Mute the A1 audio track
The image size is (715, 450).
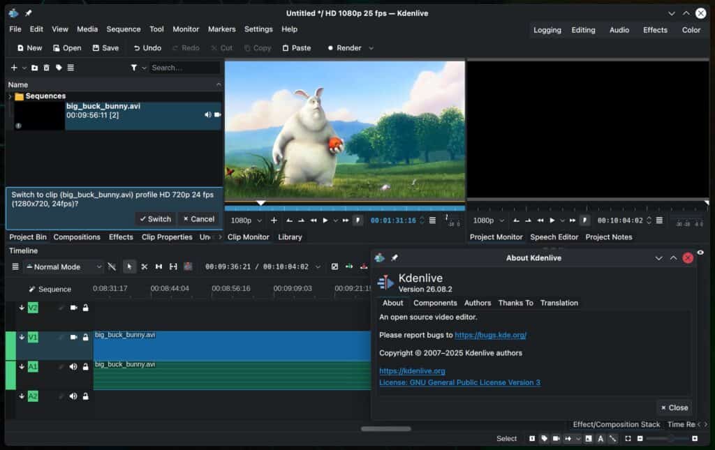tap(73, 367)
